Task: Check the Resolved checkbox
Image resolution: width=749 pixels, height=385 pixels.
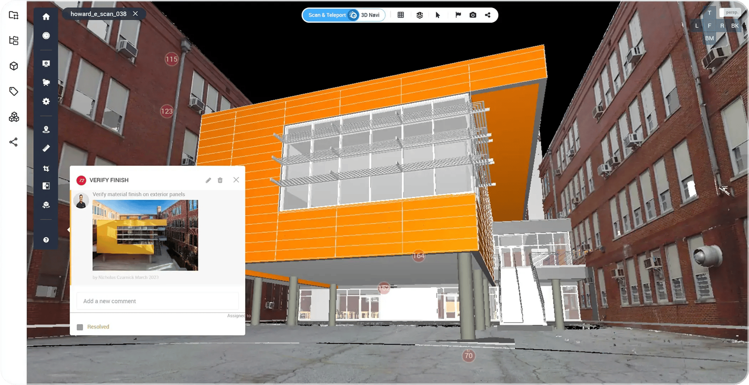Action: click(80, 327)
